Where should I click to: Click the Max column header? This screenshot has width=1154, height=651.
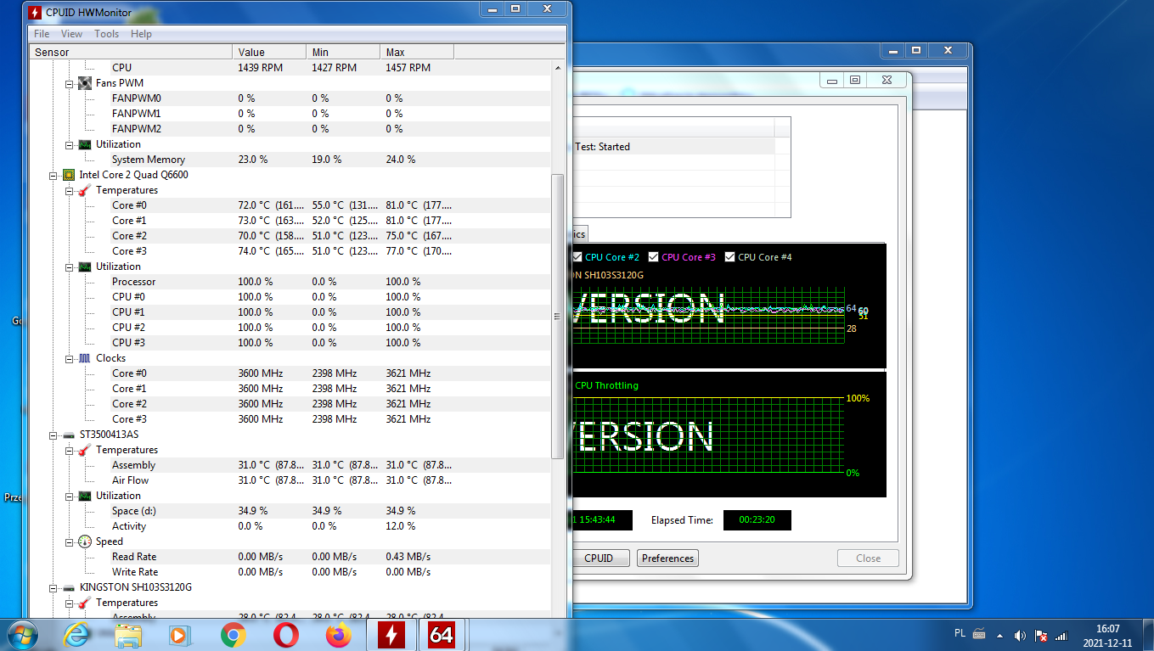click(x=417, y=53)
